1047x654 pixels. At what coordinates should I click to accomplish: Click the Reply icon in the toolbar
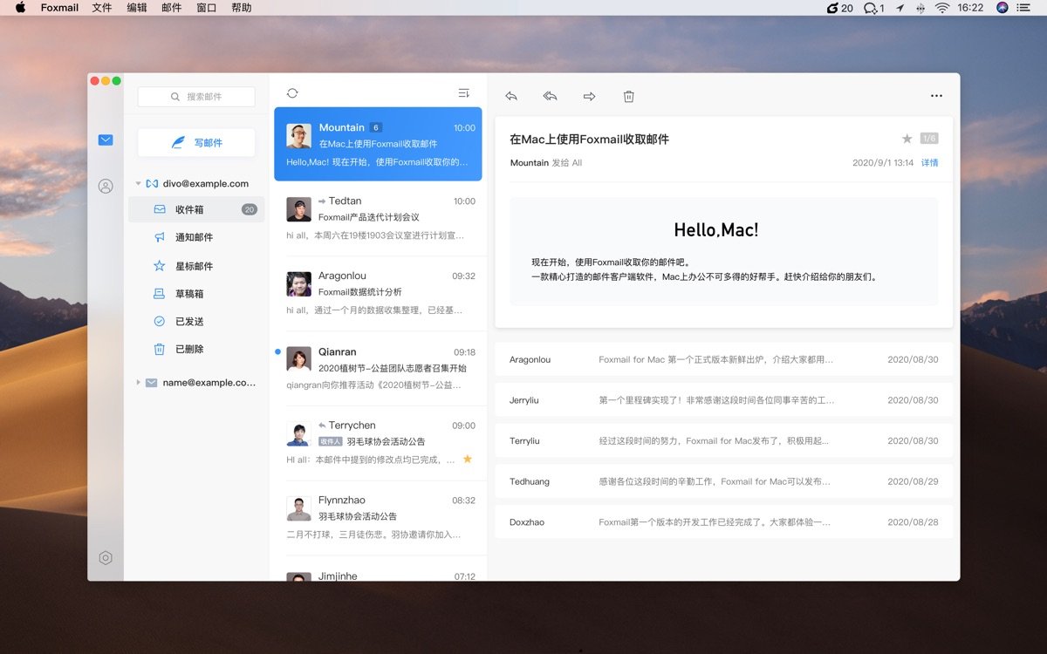[511, 96]
